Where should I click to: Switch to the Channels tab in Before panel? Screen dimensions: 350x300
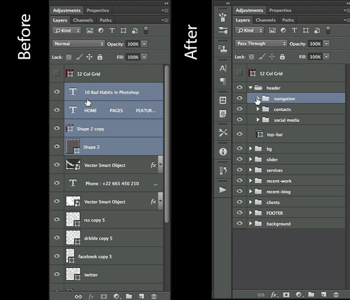tap(83, 20)
